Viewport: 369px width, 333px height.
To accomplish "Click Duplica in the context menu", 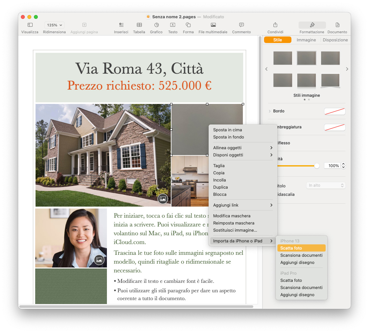I will [220, 187].
